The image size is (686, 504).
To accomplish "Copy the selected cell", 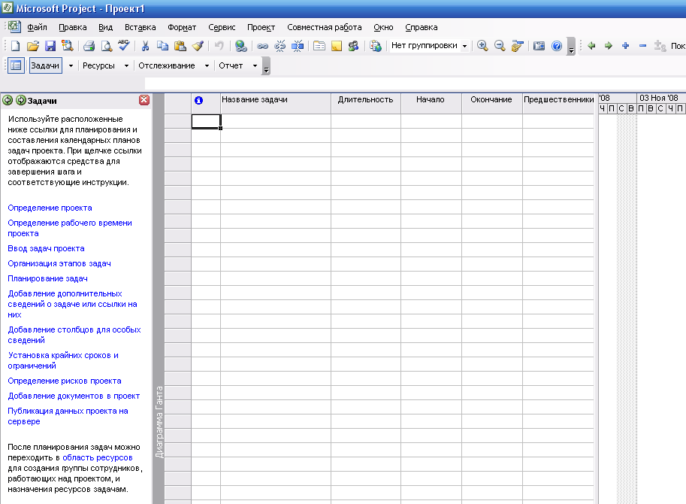I will [162, 46].
